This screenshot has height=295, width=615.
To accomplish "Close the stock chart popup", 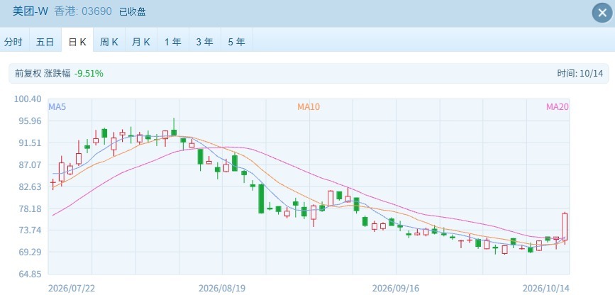I will pyautogui.click(x=602, y=13).
